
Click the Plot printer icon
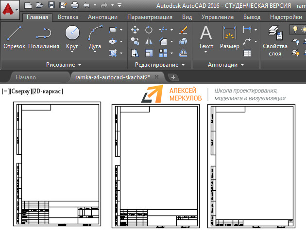(75, 5)
